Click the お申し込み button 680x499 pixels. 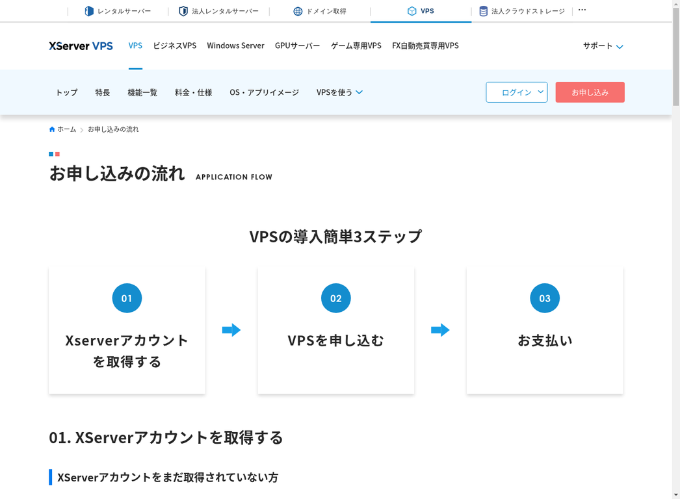(590, 92)
